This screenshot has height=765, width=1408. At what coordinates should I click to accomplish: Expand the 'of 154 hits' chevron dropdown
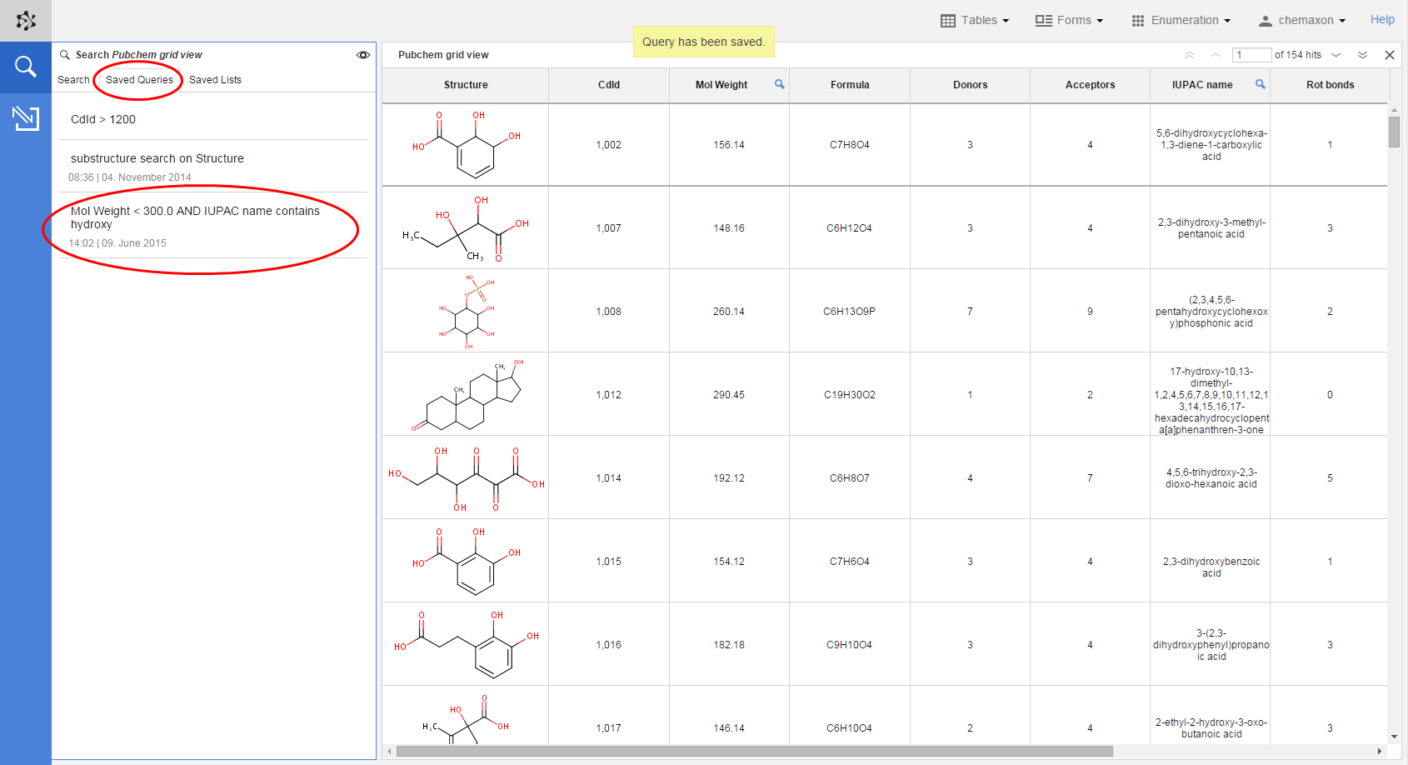1336,55
